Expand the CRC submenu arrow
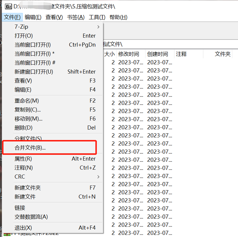The width and height of the screenshot is (238, 237). point(98,177)
